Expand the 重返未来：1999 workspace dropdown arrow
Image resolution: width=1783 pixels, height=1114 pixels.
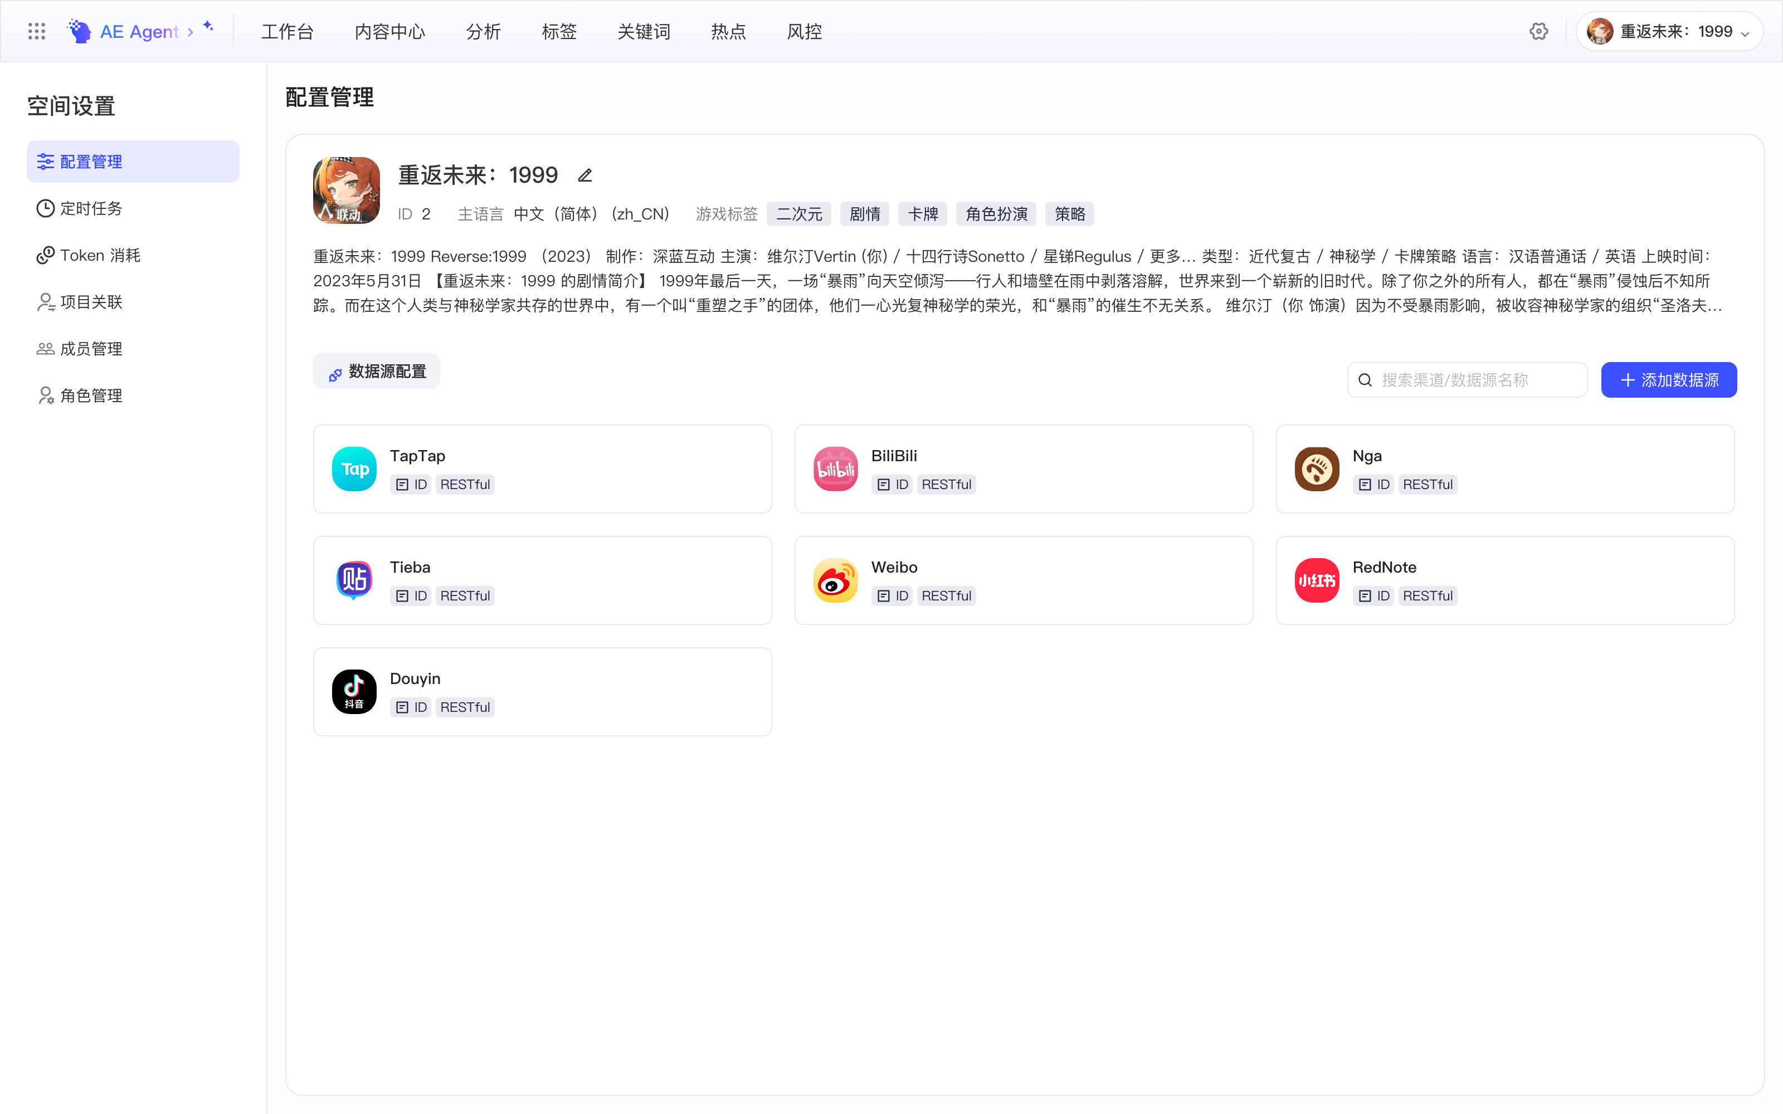[x=1745, y=33]
